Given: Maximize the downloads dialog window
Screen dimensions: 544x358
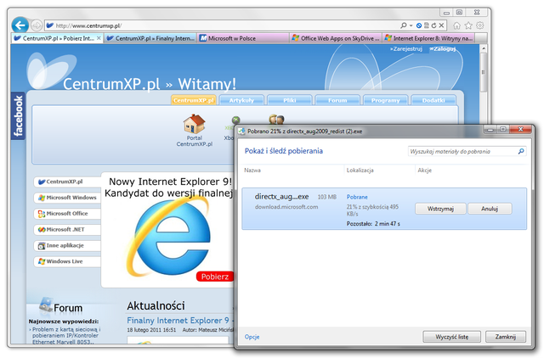Looking at the screenshot, I should pos(502,130).
